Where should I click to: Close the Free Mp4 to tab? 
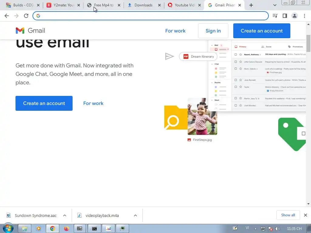point(119,5)
